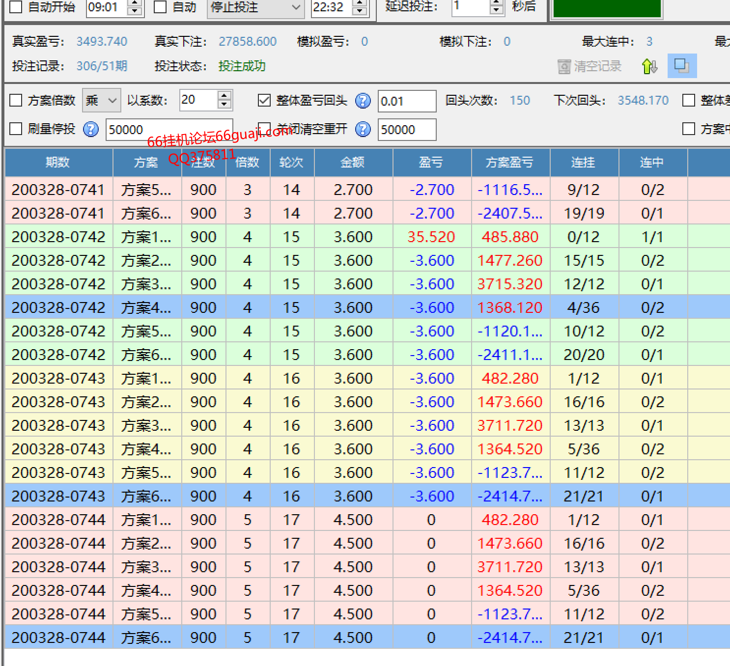Sort by the 倍数 column header
This screenshot has height=666, width=730.
pos(248,163)
